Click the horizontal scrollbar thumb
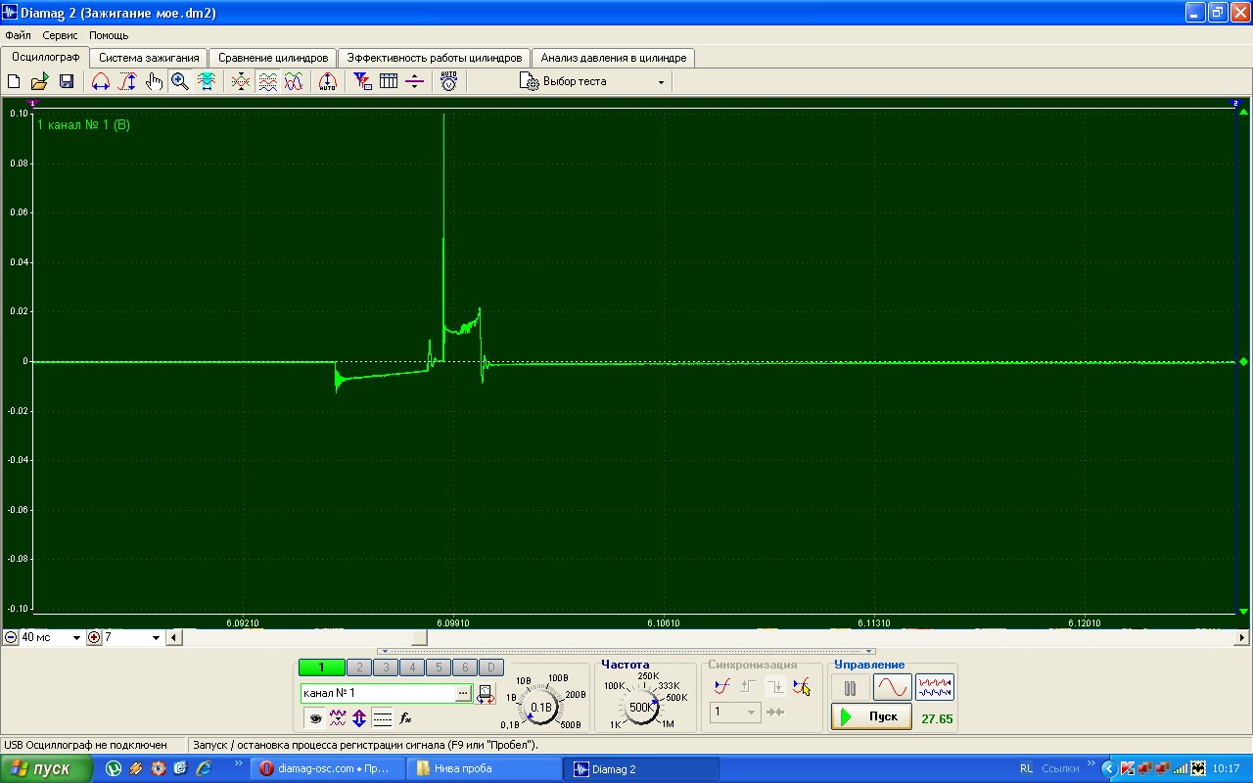 coord(419,637)
